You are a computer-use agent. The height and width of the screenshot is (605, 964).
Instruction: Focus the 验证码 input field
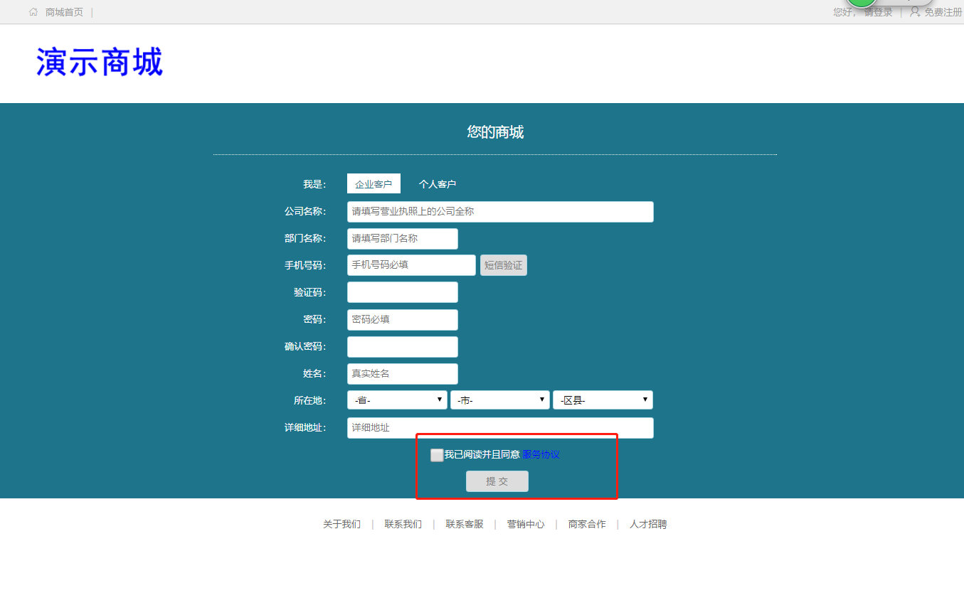coord(403,292)
